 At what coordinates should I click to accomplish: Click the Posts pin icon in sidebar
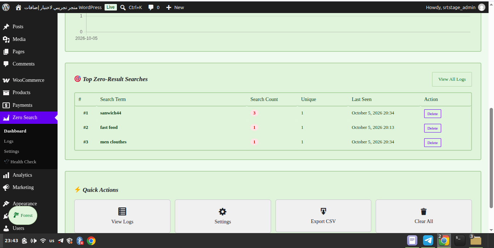point(6,27)
